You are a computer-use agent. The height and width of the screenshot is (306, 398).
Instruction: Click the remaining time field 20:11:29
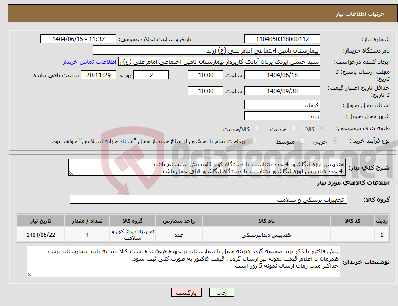(x=98, y=75)
